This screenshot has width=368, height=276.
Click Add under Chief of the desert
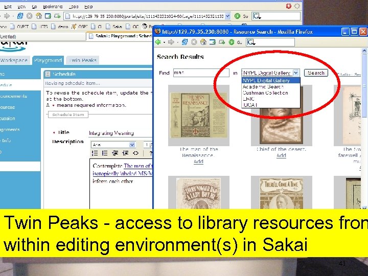coord(281,155)
